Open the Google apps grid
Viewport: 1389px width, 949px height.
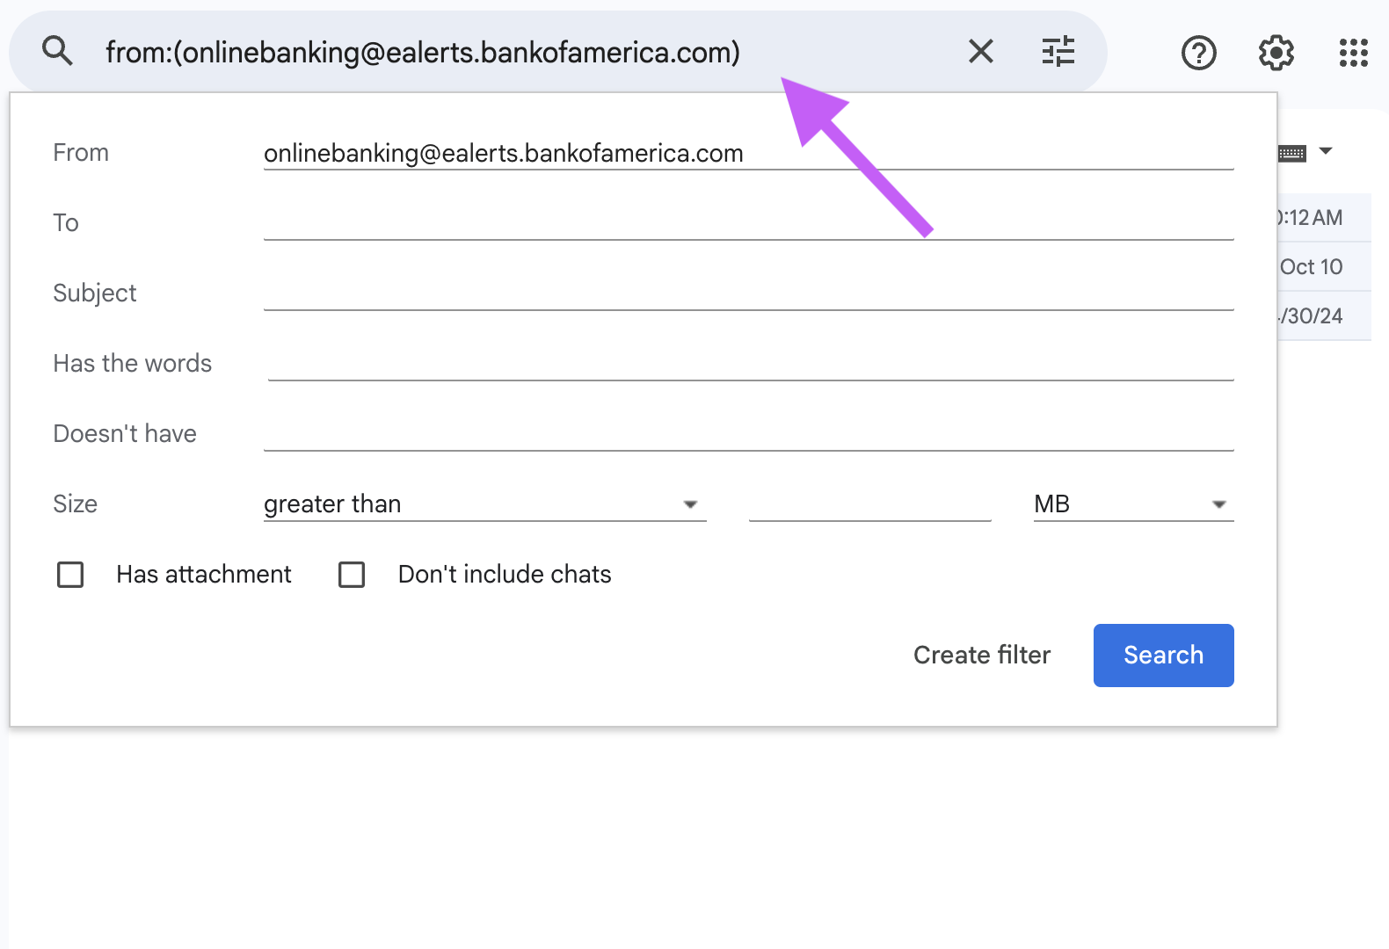point(1353,53)
